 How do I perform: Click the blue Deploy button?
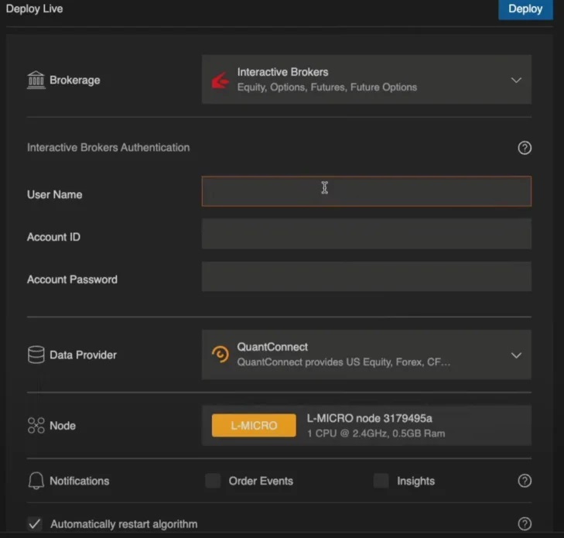click(525, 9)
